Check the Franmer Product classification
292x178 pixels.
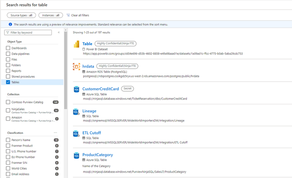click(x=8, y=146)
